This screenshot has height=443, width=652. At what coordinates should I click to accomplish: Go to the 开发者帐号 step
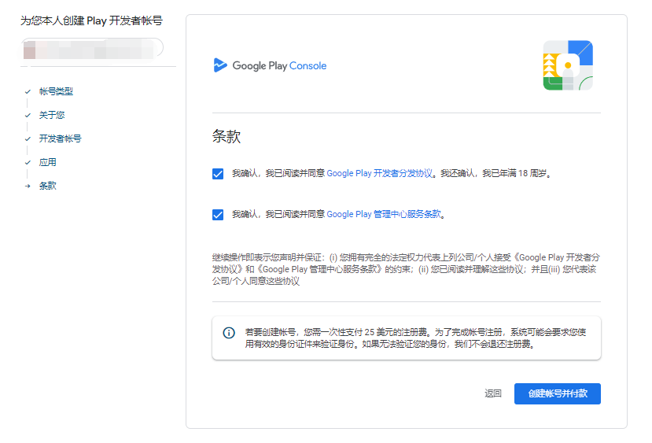click(61, 139)
